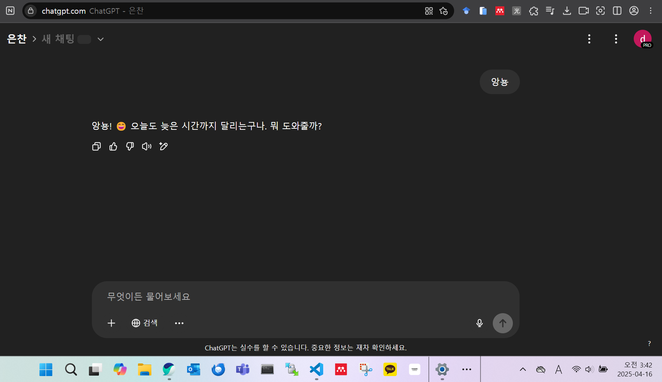Open Windows taskbar search

(x=71, y=369)
